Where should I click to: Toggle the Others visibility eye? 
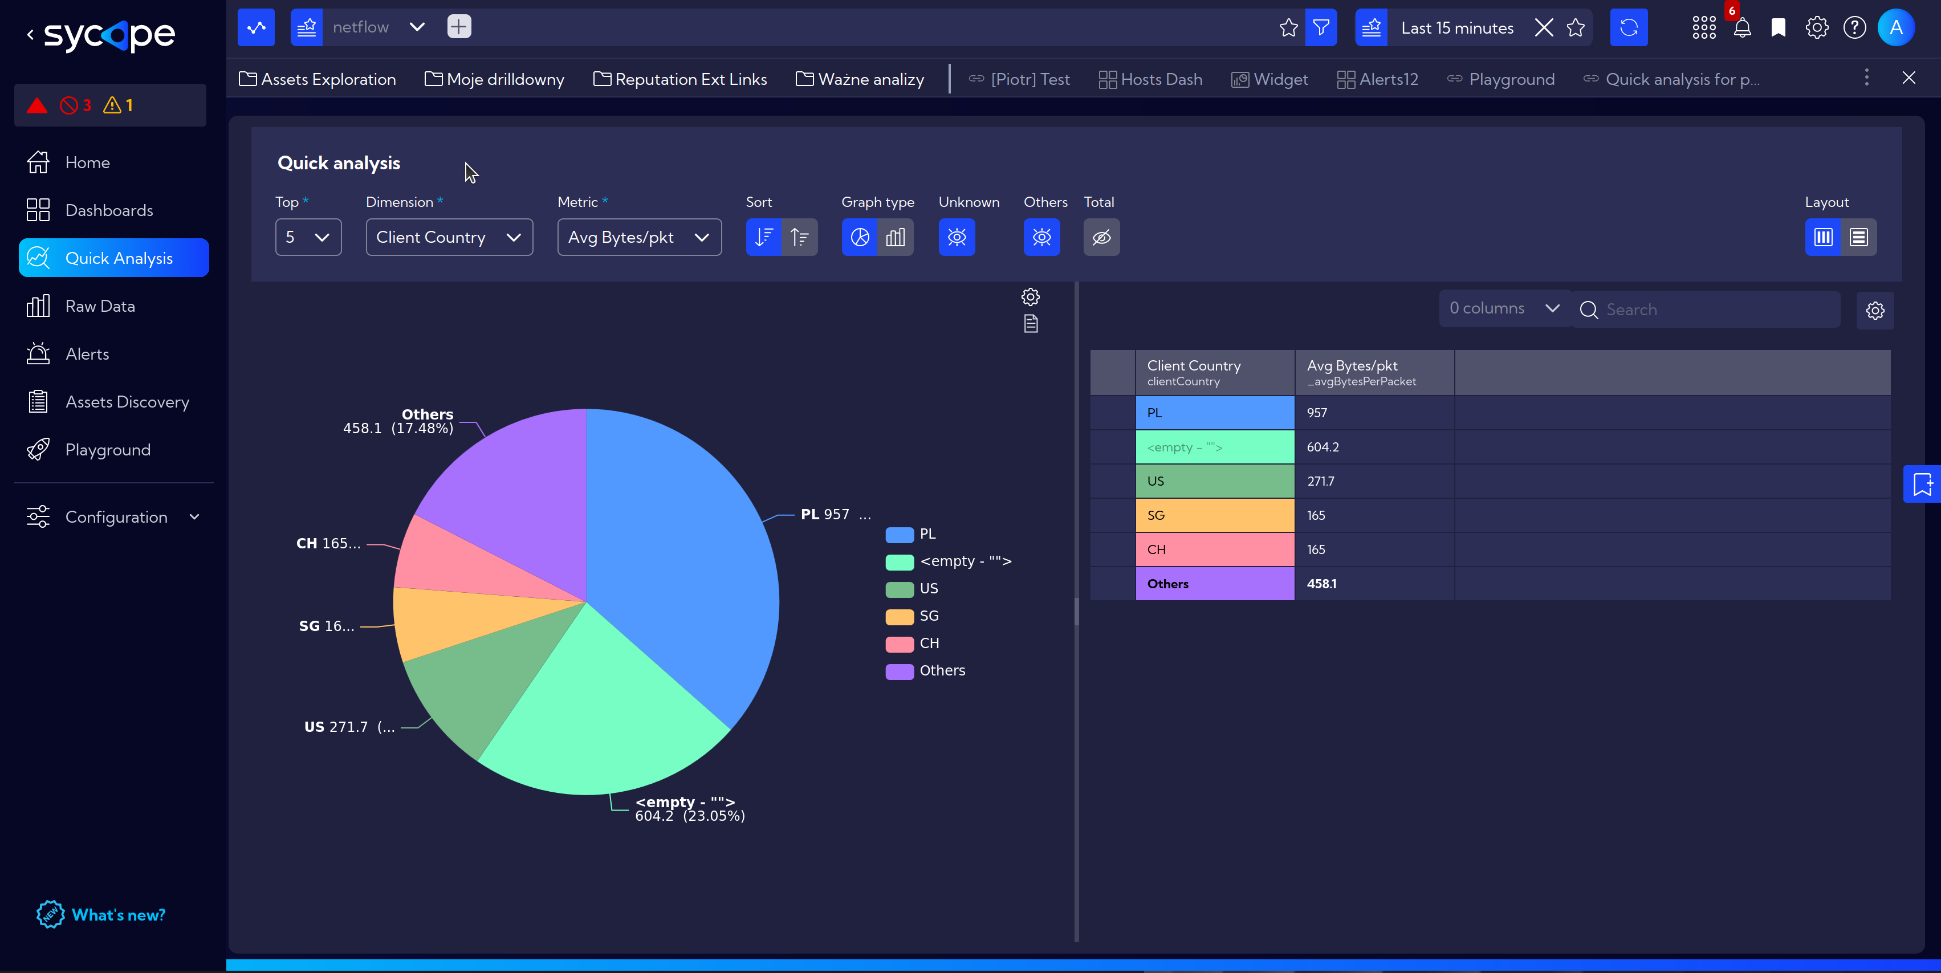point(1042,238)
